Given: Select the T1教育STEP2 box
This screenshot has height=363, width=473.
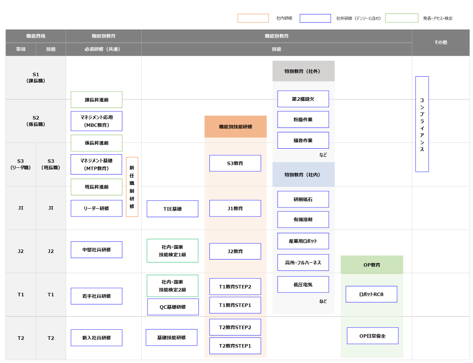Looking at the screenshot, I should 235,287.
